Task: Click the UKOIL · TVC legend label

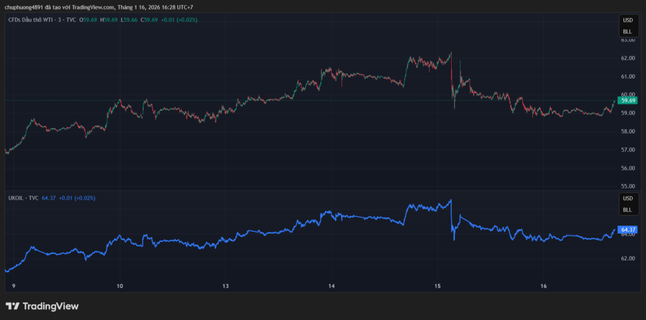Action: [23, 198]
